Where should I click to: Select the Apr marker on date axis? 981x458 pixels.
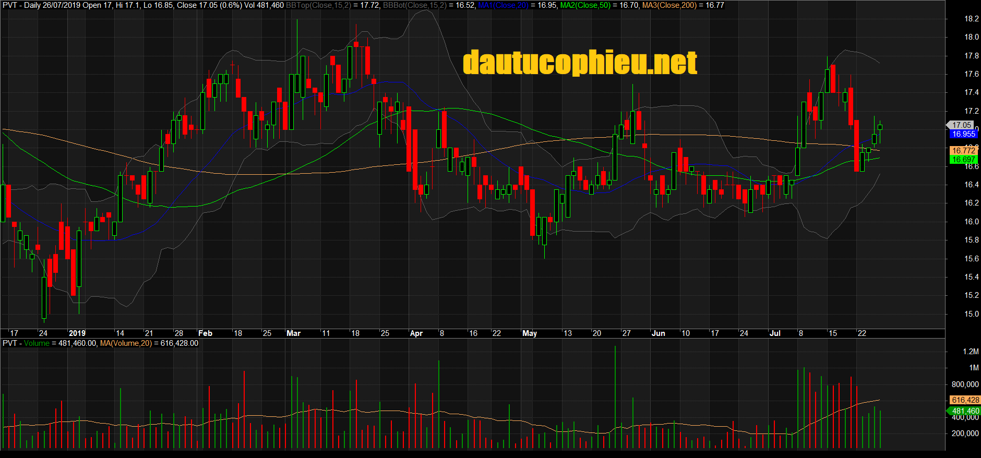(x=416, y=333)
